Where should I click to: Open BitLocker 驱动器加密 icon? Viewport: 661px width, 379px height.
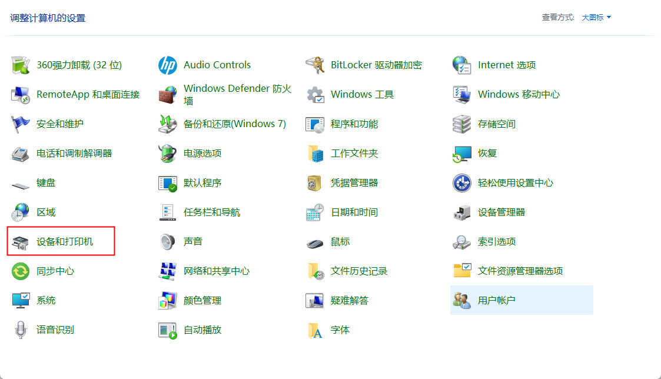[314, 65]
